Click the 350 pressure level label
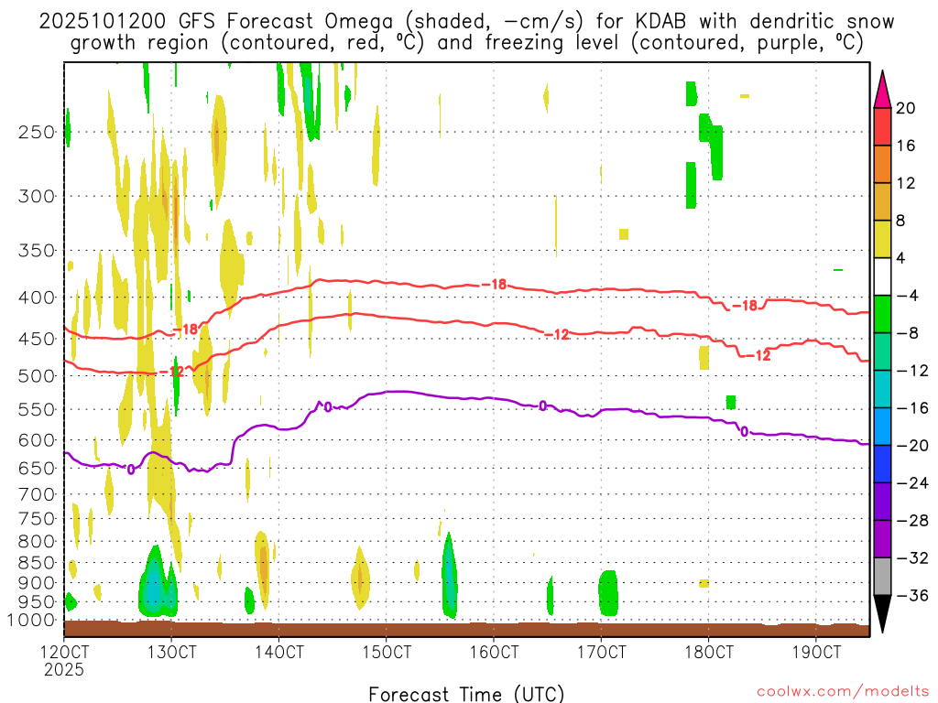Screen dimensions: 938x703 coord(37,251)
